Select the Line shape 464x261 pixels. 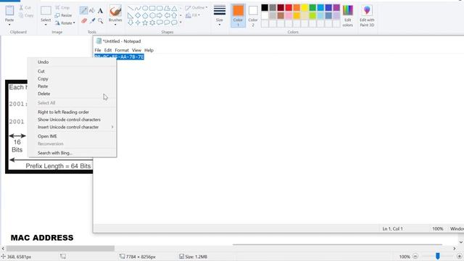click(x=130, y=8)
